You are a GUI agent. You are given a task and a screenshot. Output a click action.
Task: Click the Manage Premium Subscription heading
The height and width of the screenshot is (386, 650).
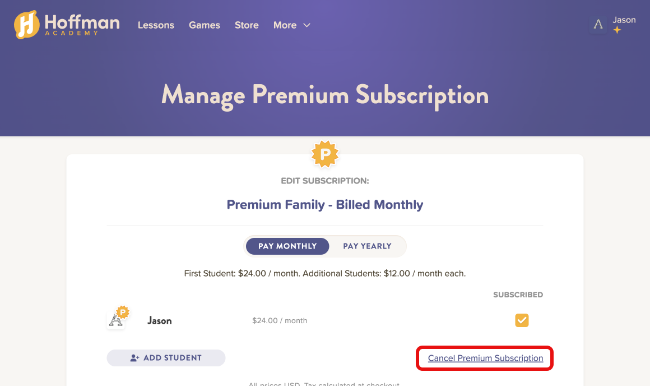coord(325,95)
